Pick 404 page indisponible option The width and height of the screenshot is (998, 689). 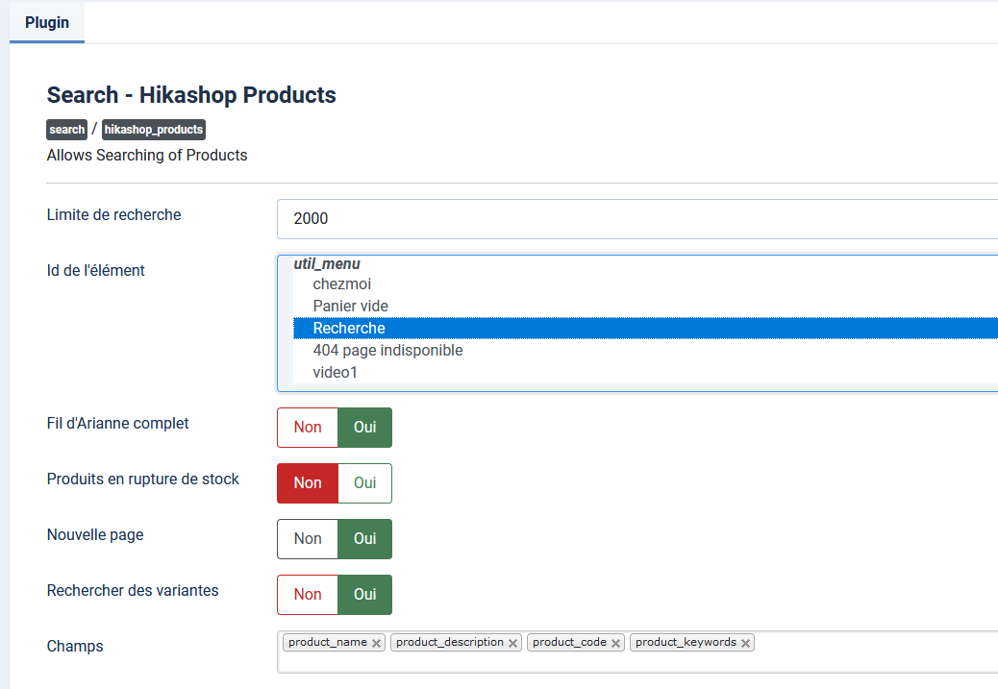(x=387, y=351)
